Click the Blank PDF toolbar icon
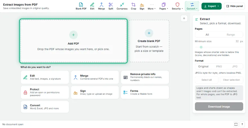 [x=81, y=6]
